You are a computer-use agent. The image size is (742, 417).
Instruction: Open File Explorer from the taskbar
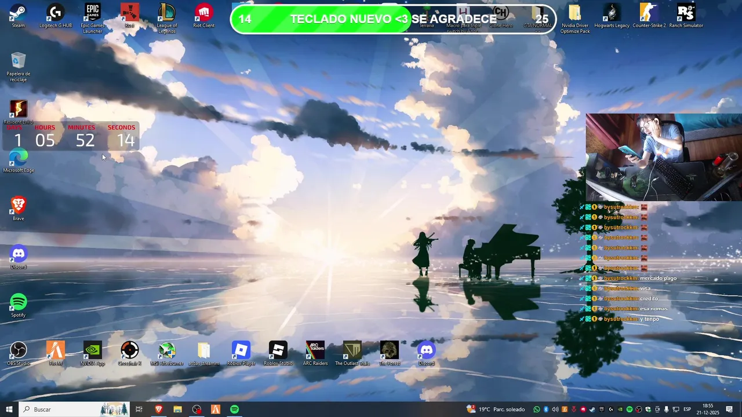pyautogui.click(x=177, y=409)
